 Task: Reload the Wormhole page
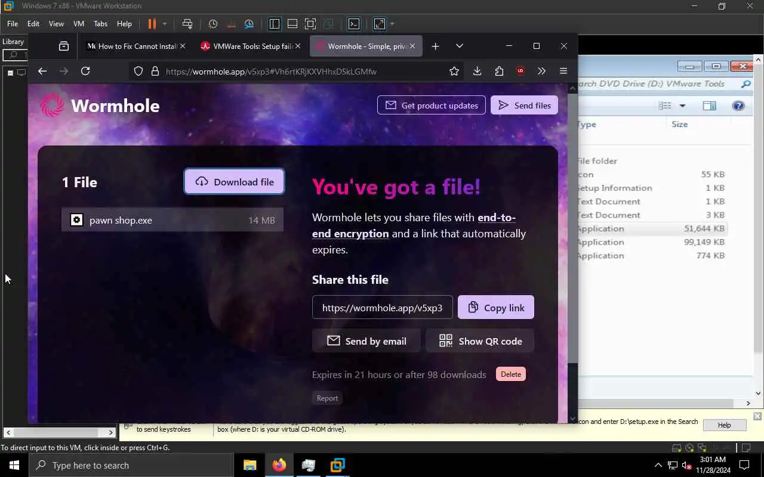85,71
